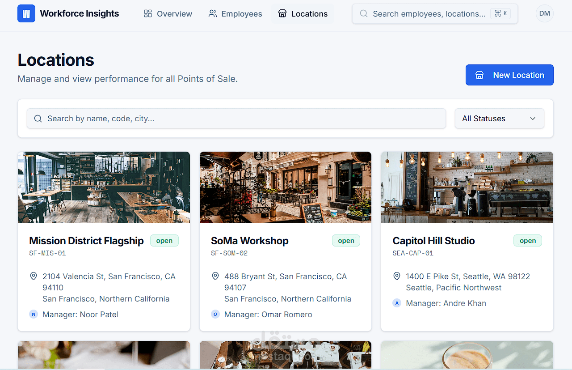
Task: Click the Overview grid icon
Action: click(x=148, y=13)
